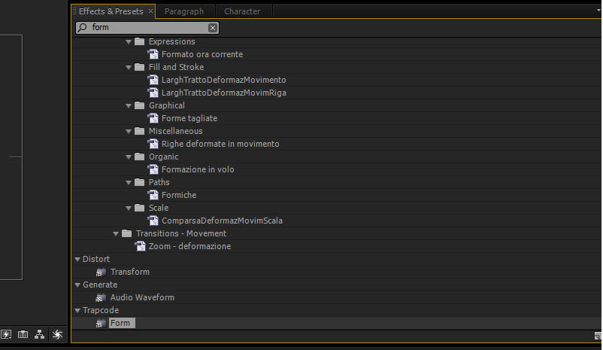
Task: Click the Scale folder icon
Action: [x=139, y=208]
